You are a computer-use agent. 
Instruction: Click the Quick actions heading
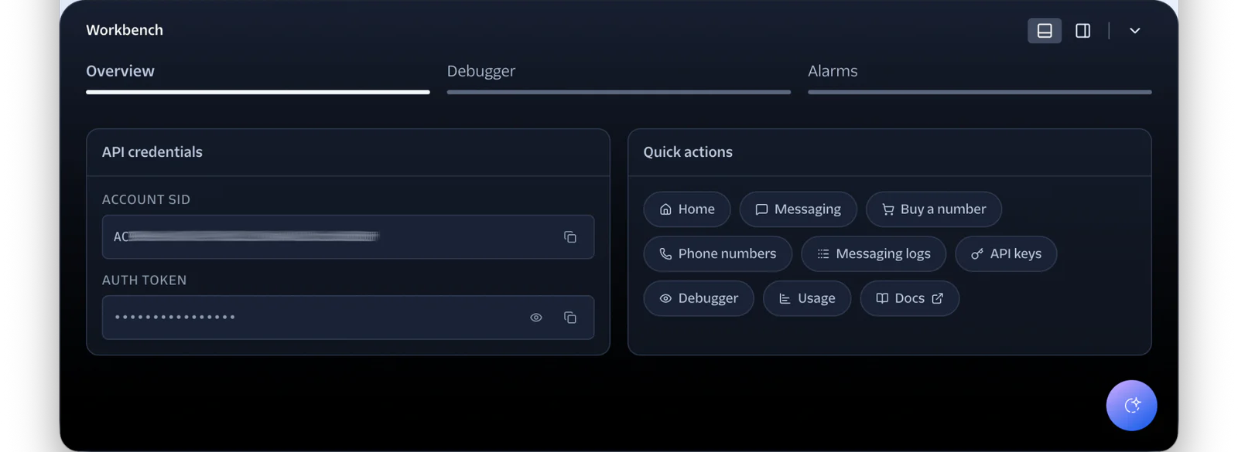coord(688,152)
